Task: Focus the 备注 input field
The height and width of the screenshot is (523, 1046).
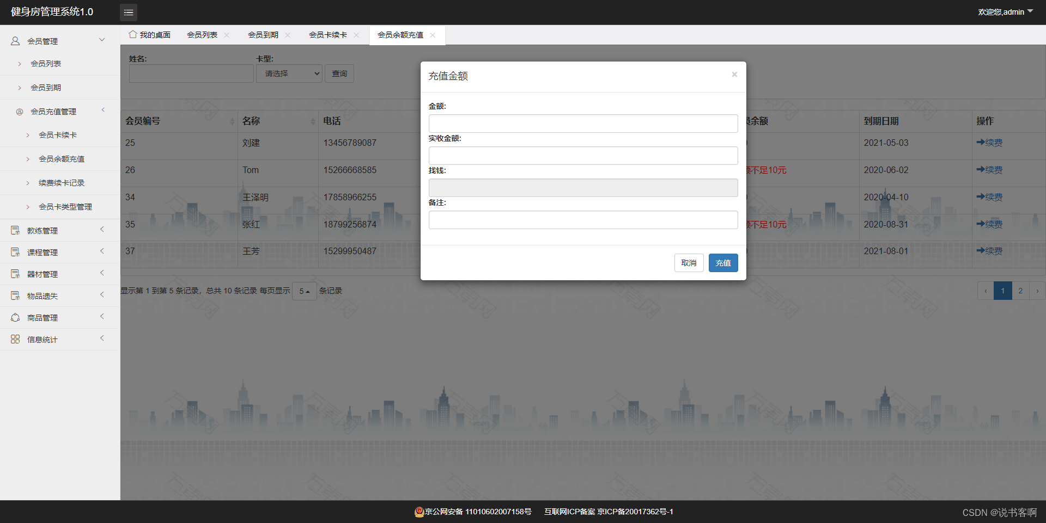Action: click(x=583, y=220)
